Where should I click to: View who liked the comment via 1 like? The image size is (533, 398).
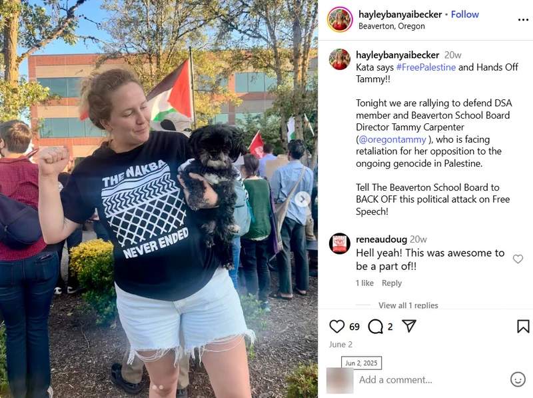[364, 283]
